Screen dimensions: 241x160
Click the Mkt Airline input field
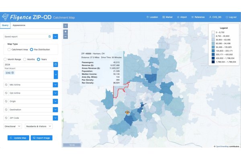pos(31,85)
